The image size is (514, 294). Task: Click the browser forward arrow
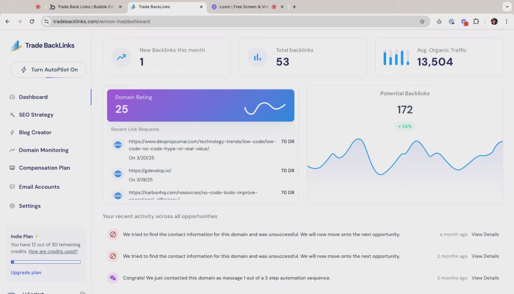click(20, 21)
